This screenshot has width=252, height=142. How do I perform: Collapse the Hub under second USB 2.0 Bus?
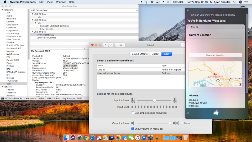[35, 23]
